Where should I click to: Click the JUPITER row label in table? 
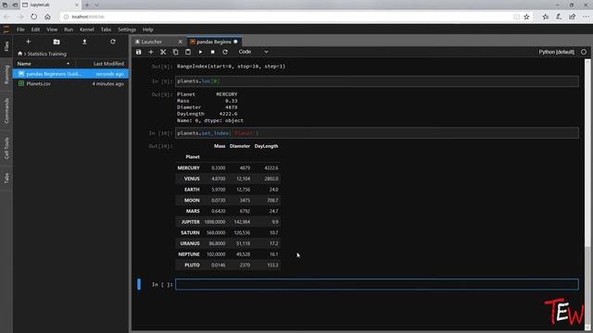[190, 222]
